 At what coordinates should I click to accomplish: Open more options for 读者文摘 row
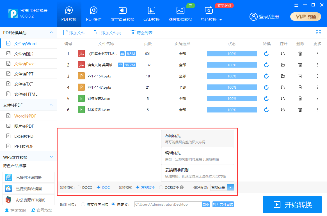tap(317, 65)
